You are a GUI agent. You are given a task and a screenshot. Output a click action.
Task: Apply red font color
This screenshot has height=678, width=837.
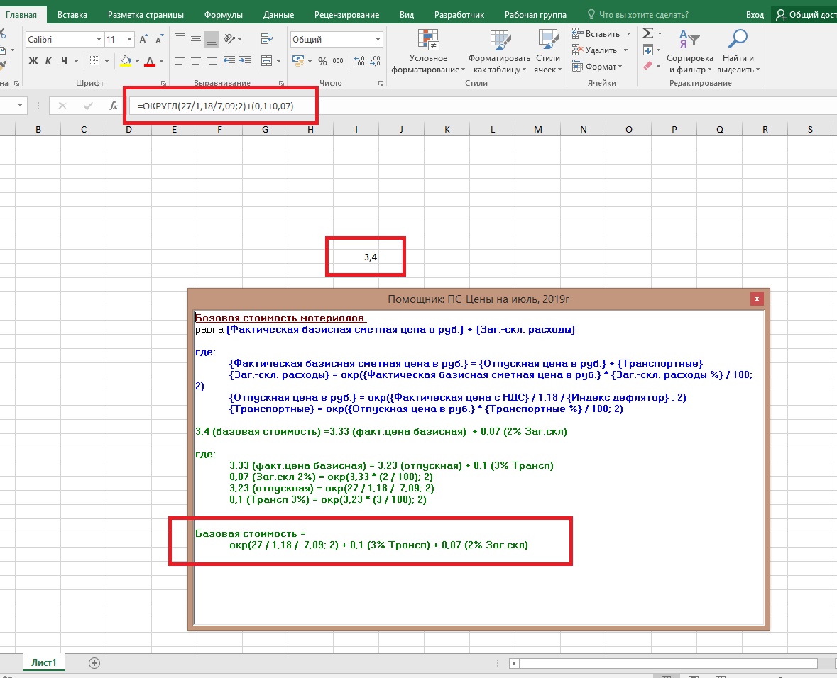150,61
